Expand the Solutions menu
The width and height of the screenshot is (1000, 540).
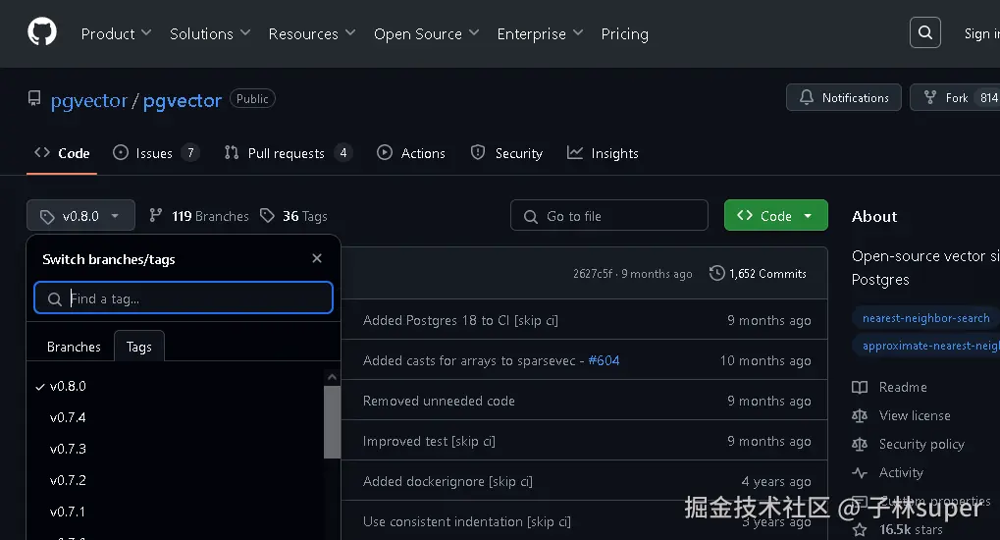[x=210, y=33]
